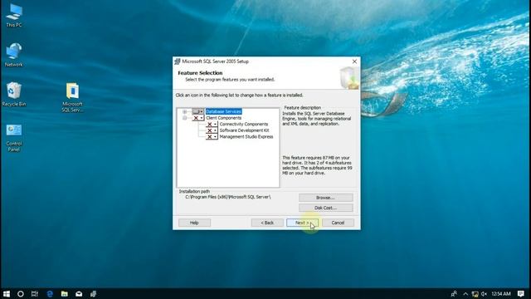Open the Management Studio Express install-state dropdown

[x=212, y=137]
